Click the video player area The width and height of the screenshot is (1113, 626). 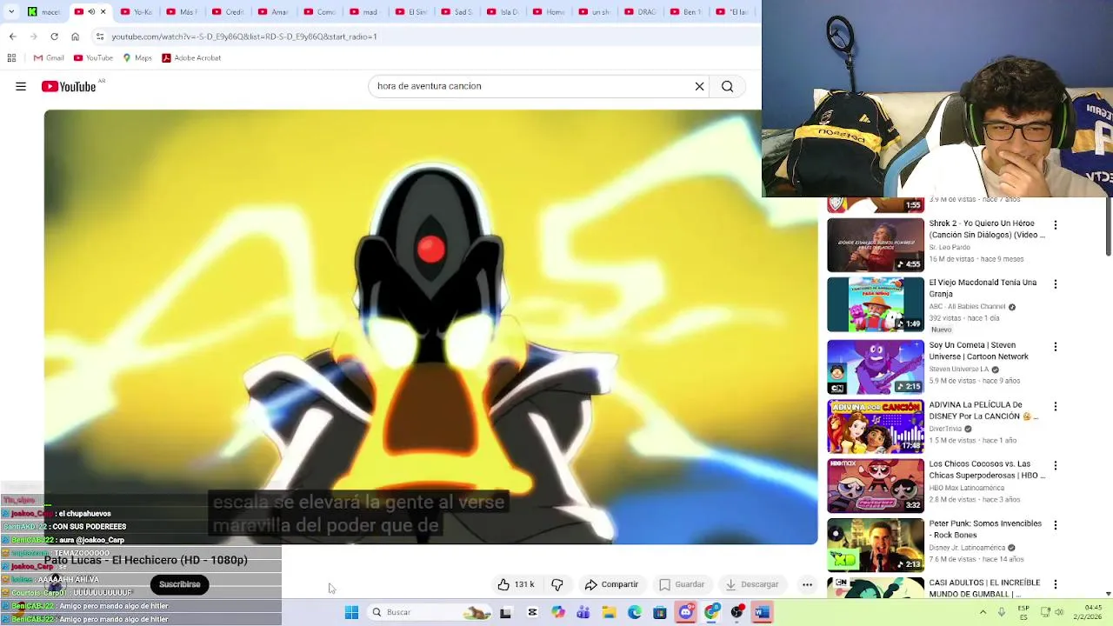pos(430,326)
